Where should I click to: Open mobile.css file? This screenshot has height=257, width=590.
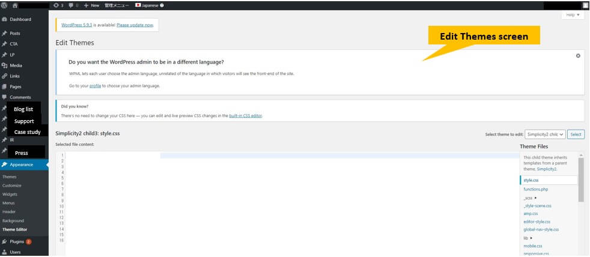pos(532,246)
